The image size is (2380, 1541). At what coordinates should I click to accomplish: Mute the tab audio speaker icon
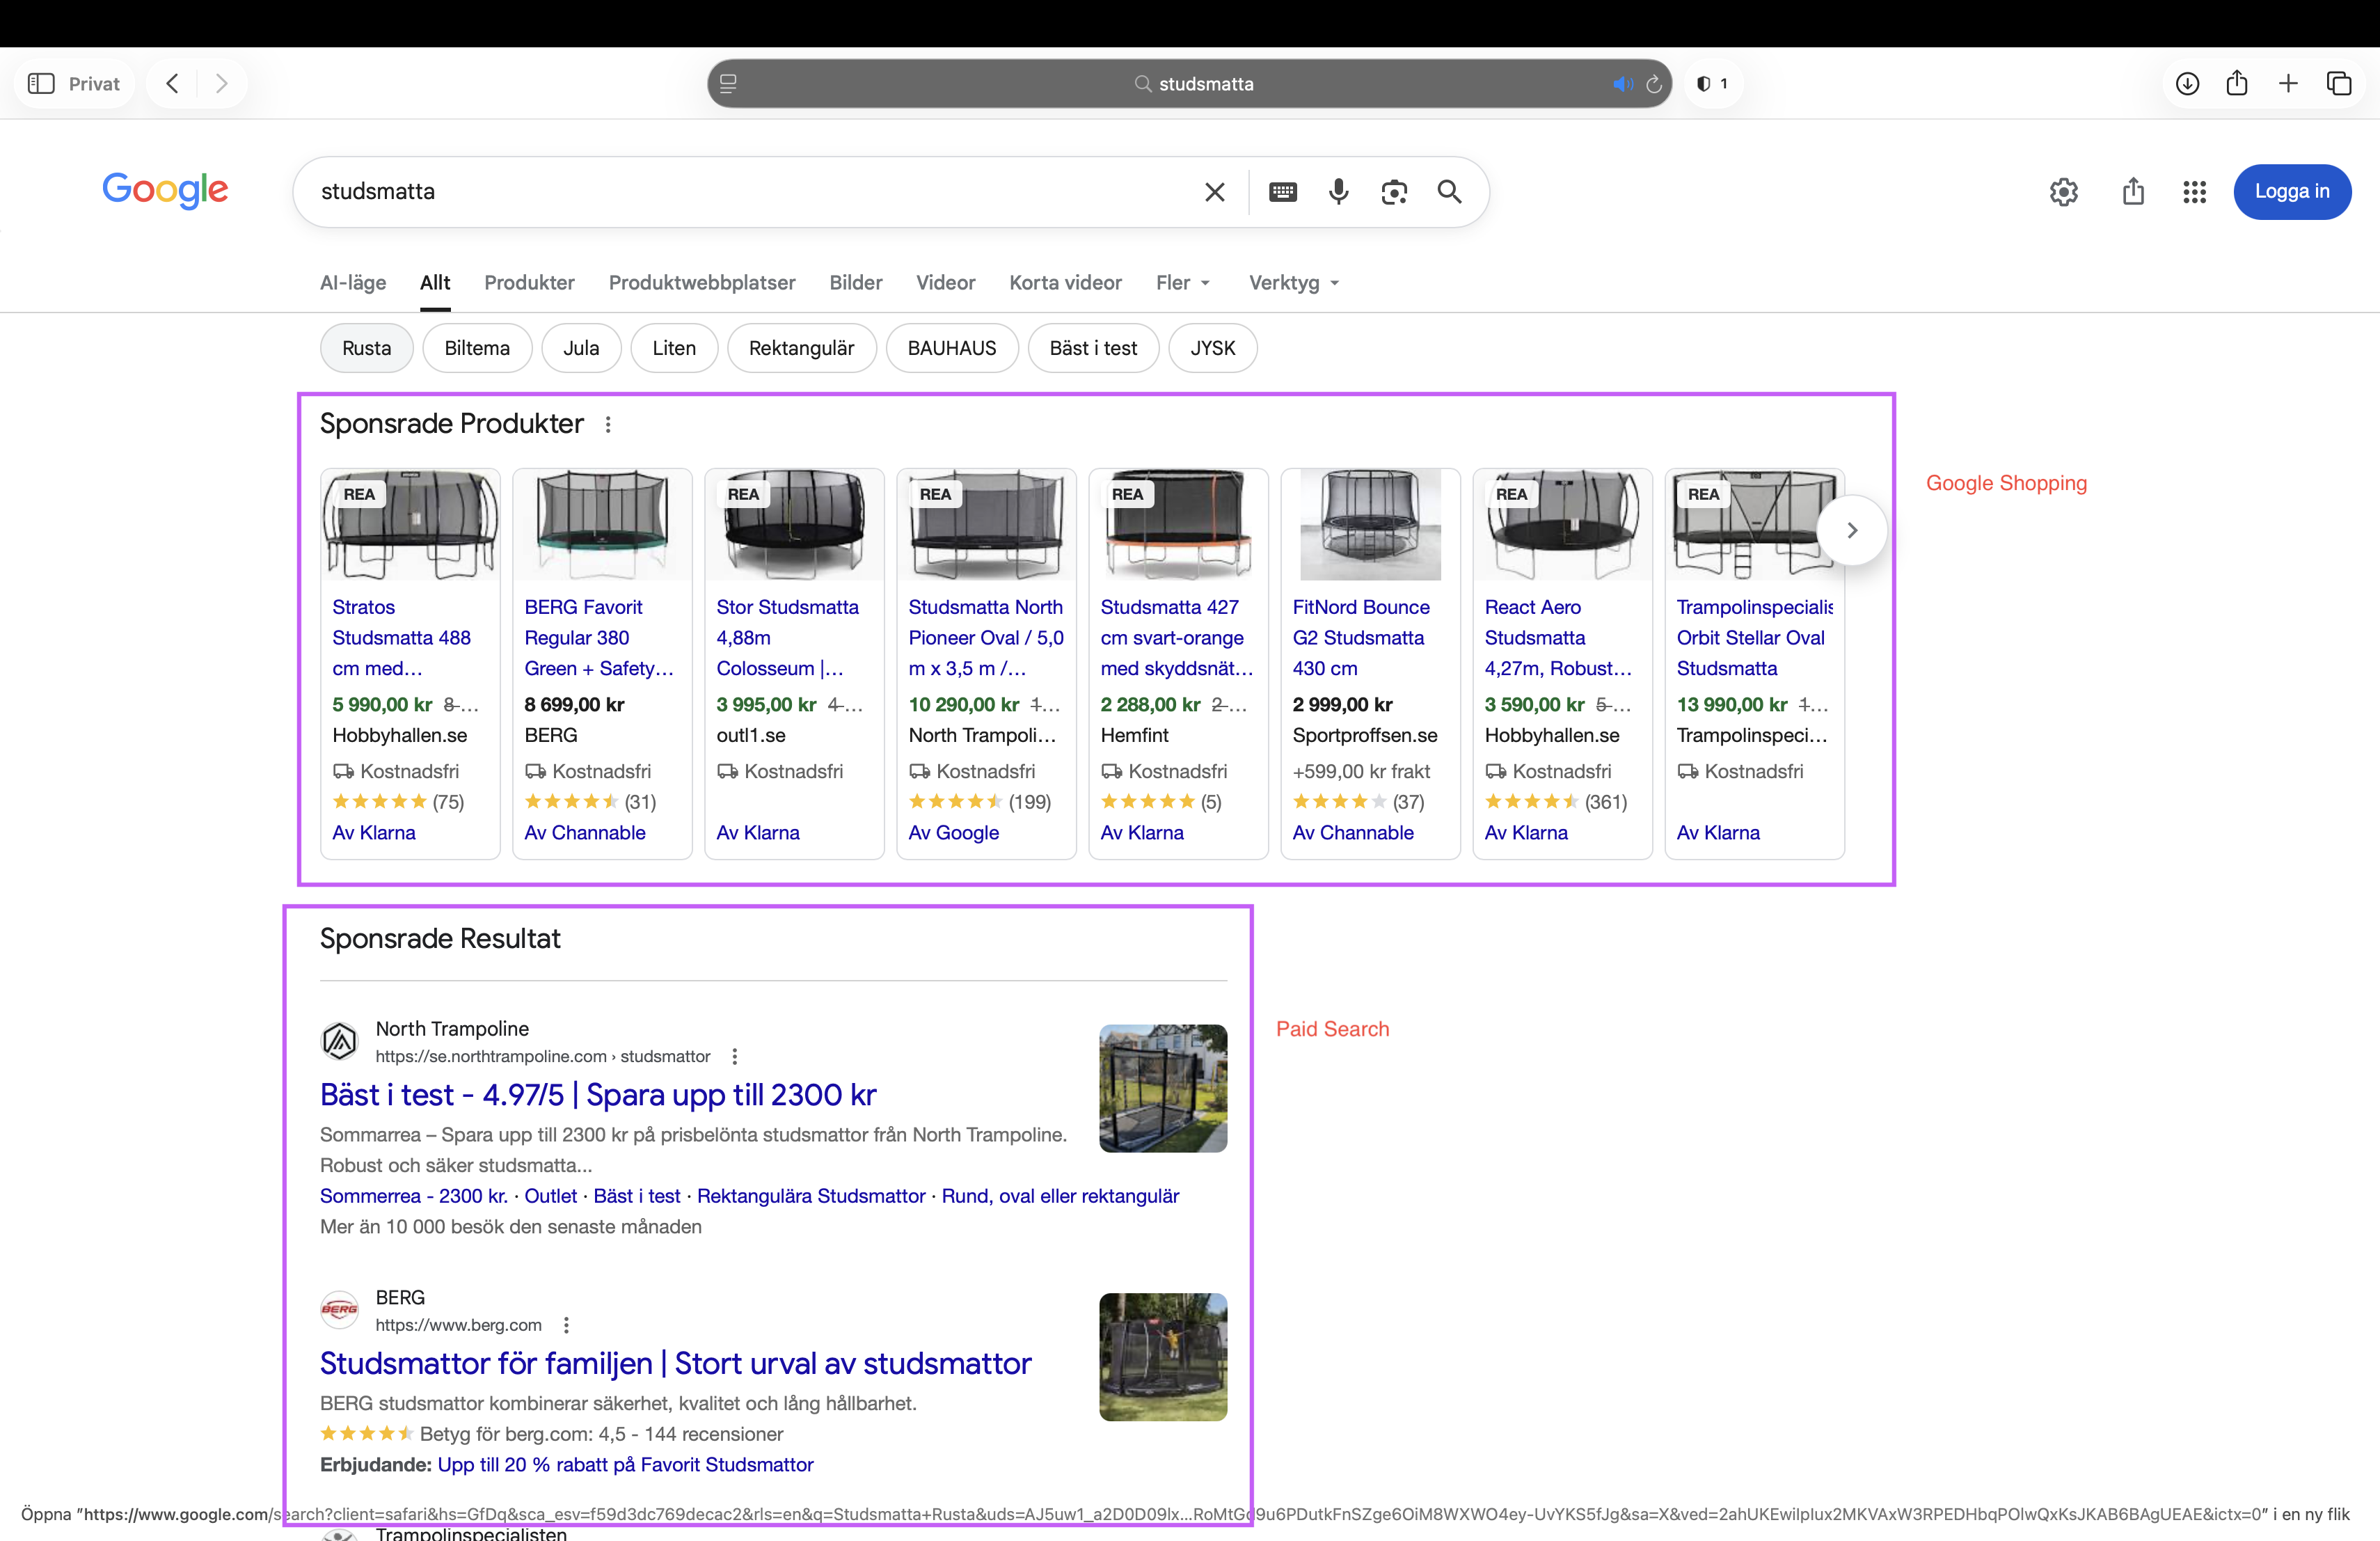[1622, 84]
